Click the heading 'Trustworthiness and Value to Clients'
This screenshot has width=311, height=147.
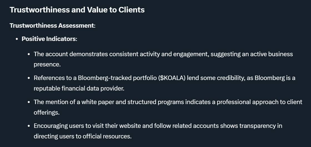pos(77,10)
